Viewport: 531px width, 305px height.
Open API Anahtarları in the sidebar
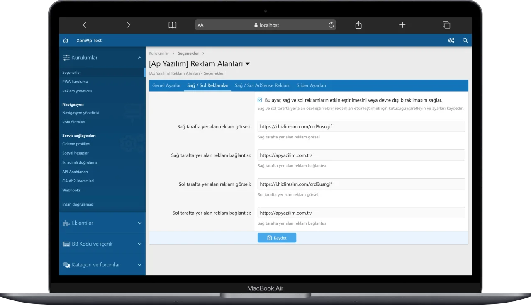click(75, 172)
